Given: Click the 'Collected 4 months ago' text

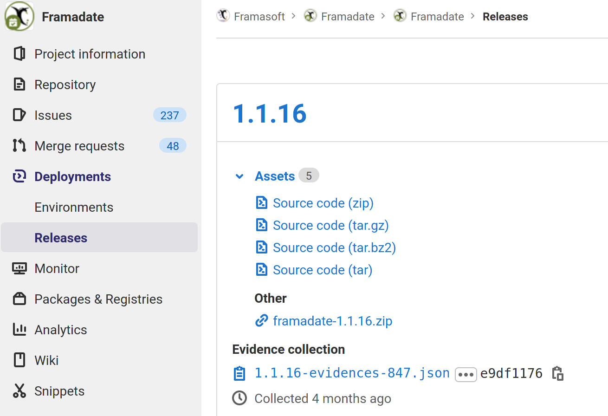Looking at the screenshot, I should 323,398.
